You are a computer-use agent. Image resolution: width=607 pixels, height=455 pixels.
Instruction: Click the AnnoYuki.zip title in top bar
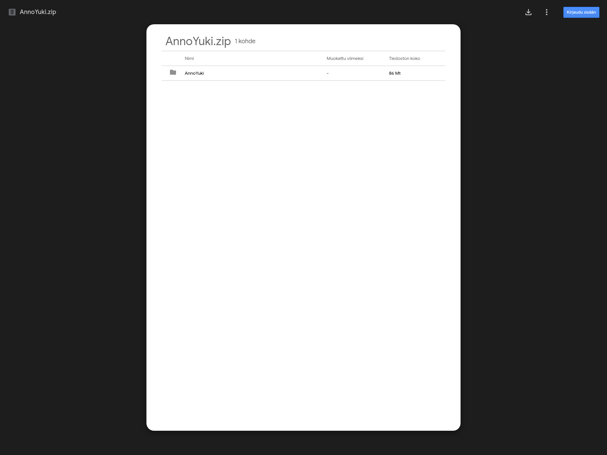38,12
